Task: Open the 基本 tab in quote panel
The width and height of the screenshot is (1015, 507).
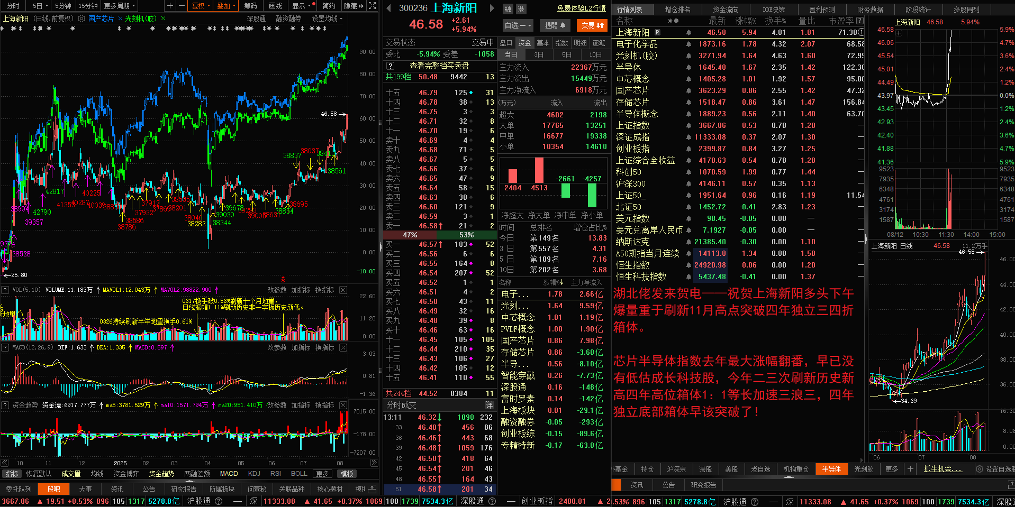Action: 543,43
